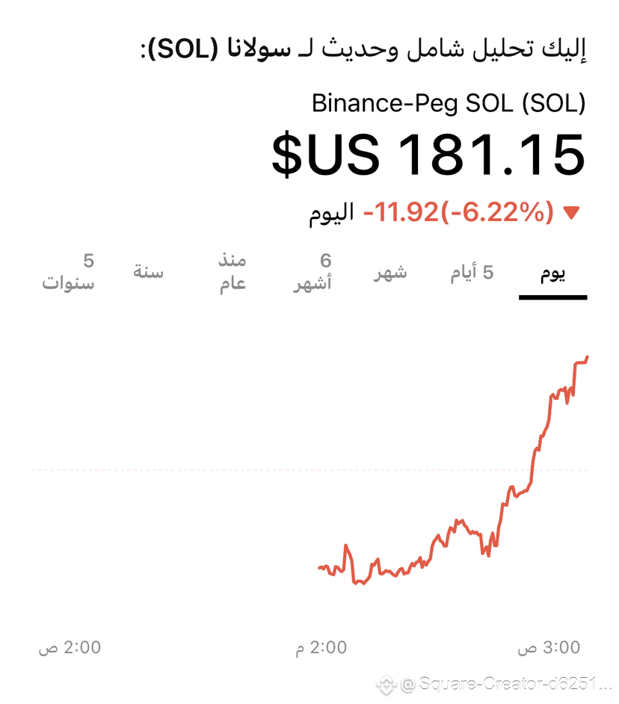The height and width of the screenshot is (704, 619).
Task: Click the Arabic SOL analysis heading text
Action: pyautogui.click(x=363, y=49)
